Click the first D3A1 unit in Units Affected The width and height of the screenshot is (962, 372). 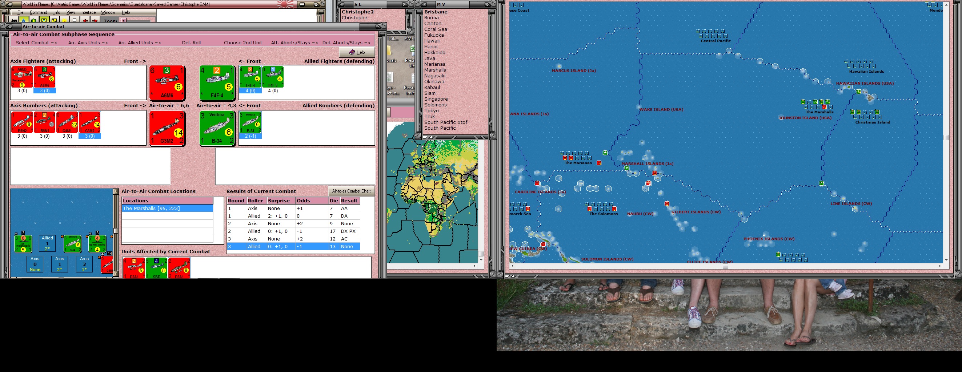point(134,268)
